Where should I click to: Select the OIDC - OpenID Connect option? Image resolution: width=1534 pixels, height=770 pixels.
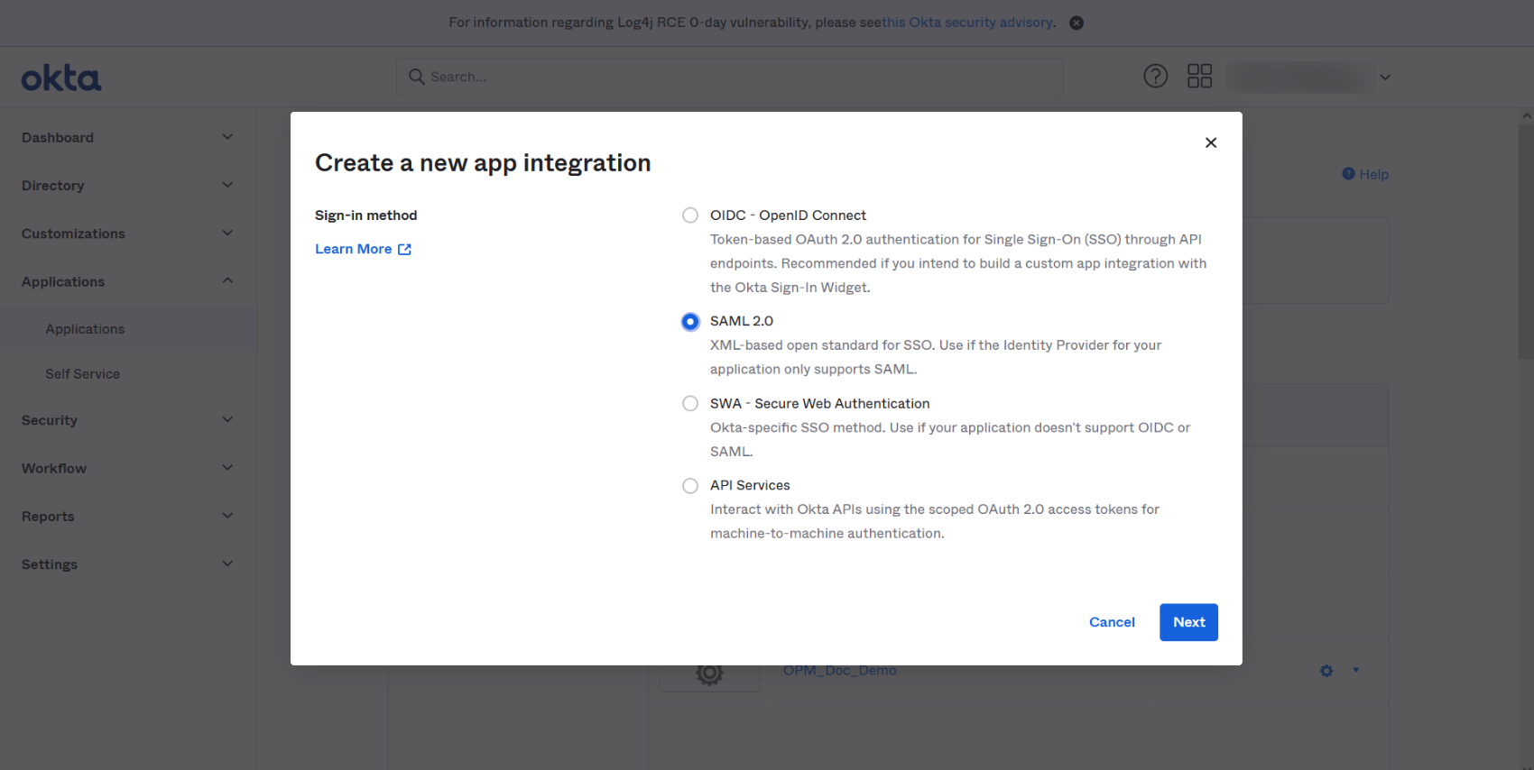point(690,215)
